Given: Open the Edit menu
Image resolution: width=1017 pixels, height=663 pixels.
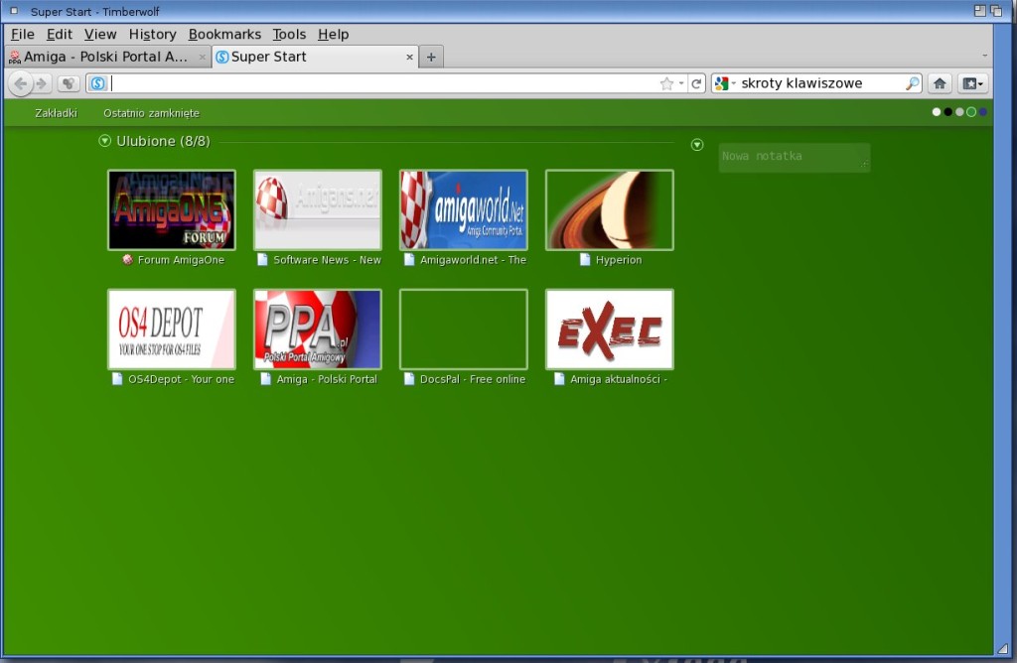Looking at the screenshot, I should 59,35.
